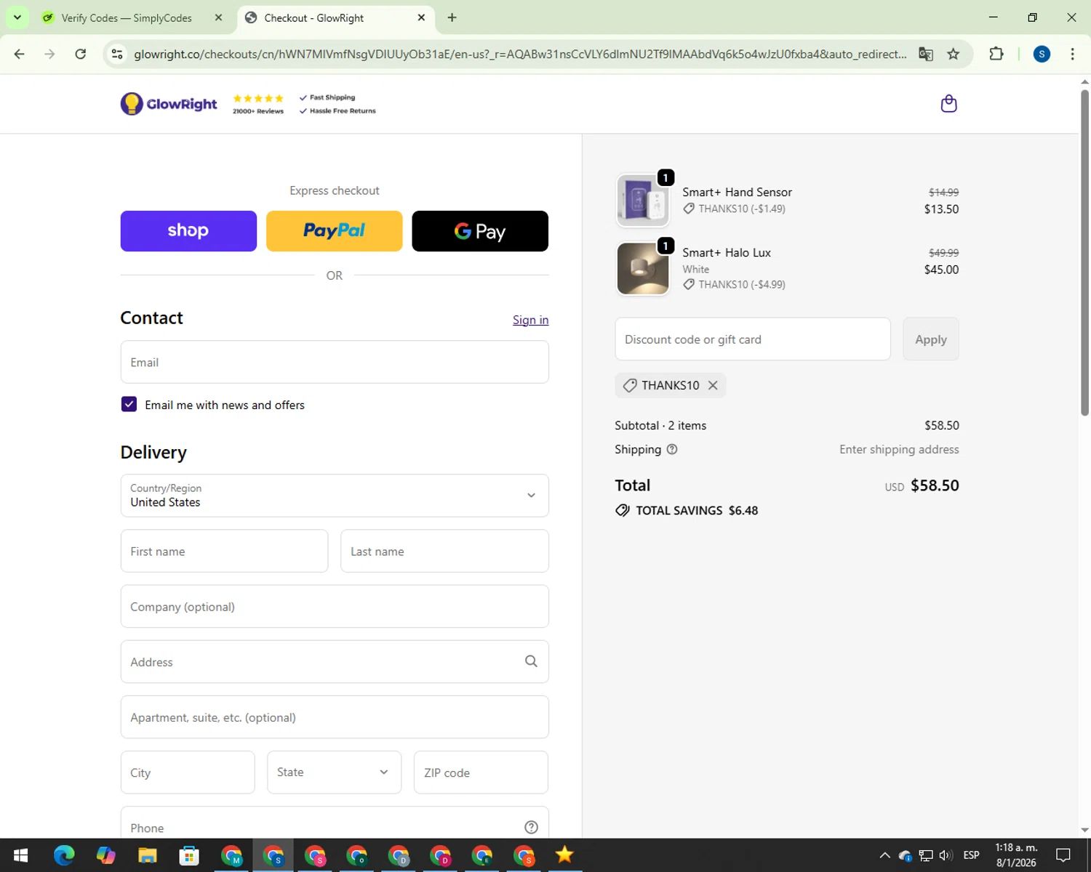Click the shipping info question mark icon
1091x872 pixels.
(672, 449)
